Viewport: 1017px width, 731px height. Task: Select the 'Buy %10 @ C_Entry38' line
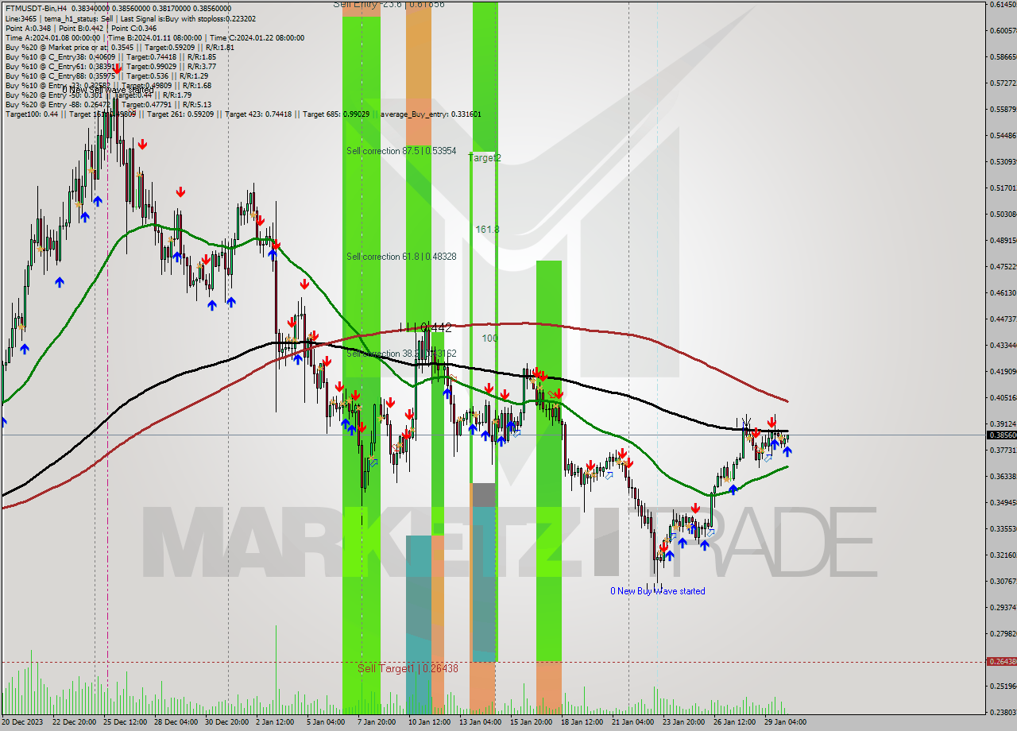pos(110,56)
